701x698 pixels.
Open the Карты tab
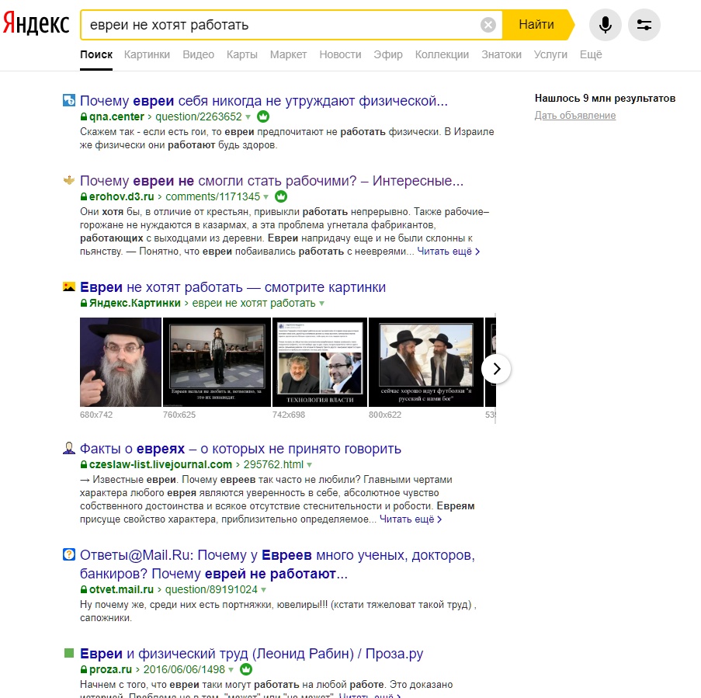pyautogui.click(x=242, y=54)
